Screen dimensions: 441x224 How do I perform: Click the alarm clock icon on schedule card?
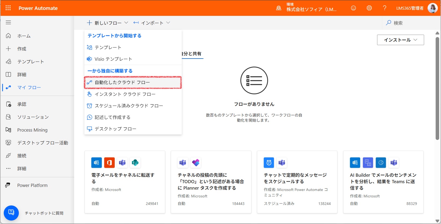pos(269,162)
